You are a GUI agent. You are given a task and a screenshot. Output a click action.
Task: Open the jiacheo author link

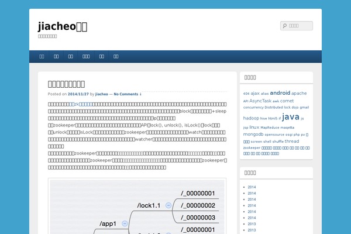pyautogui.click(x=102, y=94)
